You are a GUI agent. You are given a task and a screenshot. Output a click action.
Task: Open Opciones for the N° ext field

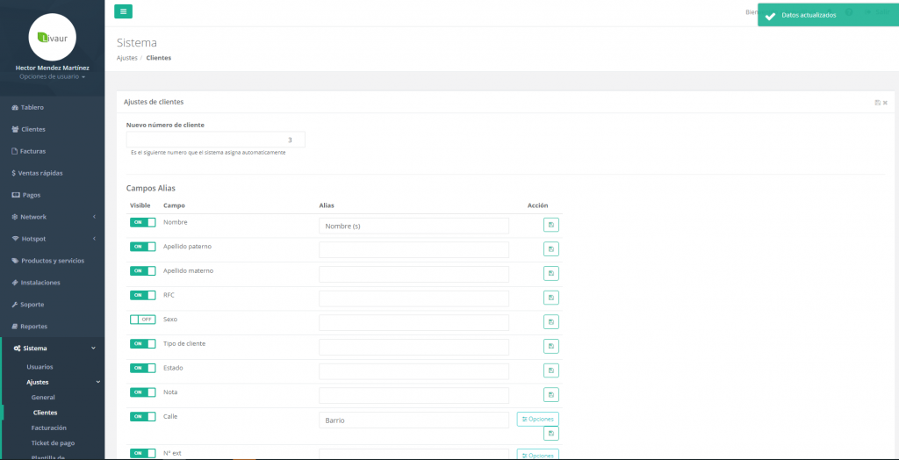[x=538, y=455]
